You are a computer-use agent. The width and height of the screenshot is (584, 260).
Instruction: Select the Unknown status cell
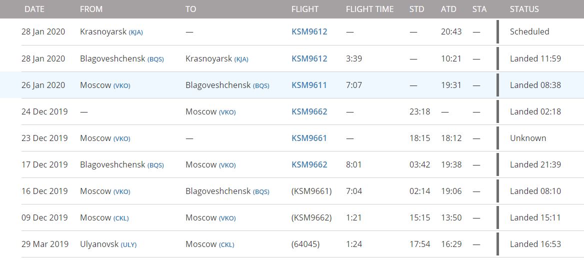[x=528, y=138]
